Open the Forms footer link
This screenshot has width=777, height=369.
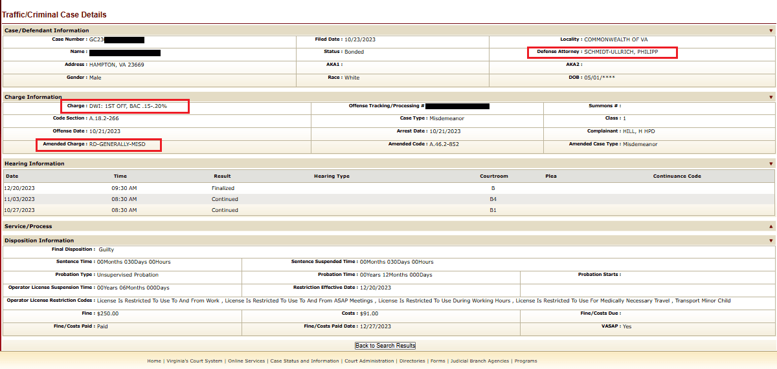[438, 361]
